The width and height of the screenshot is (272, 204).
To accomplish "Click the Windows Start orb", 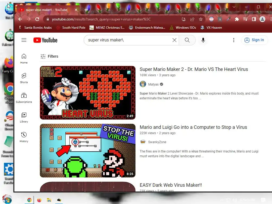I will tap(7, 199).
